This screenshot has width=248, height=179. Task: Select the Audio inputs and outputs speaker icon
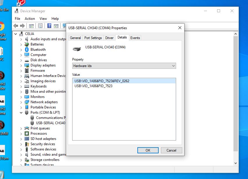point(27,39)
